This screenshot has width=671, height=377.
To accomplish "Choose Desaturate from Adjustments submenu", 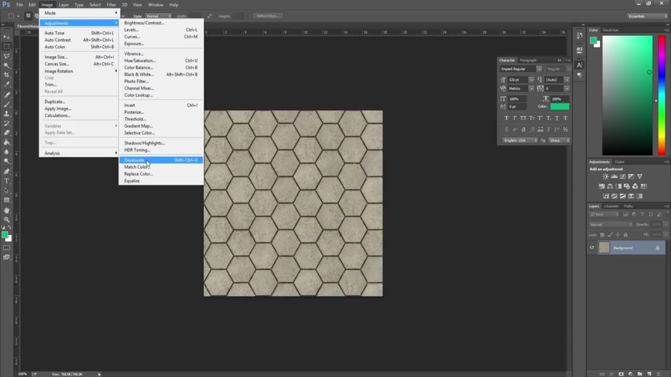I will 134,160.
